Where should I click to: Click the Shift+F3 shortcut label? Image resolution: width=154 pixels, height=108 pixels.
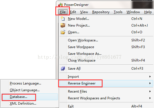pyautogui.click(x=138, y=47)
